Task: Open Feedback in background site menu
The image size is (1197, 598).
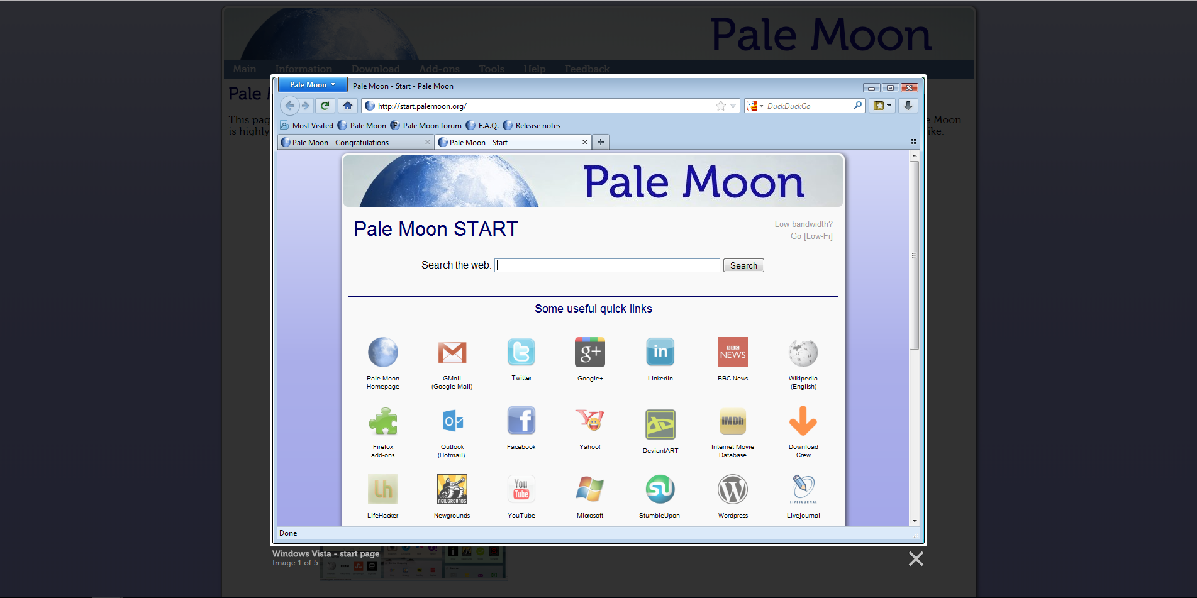Action: tap(587, 69)
